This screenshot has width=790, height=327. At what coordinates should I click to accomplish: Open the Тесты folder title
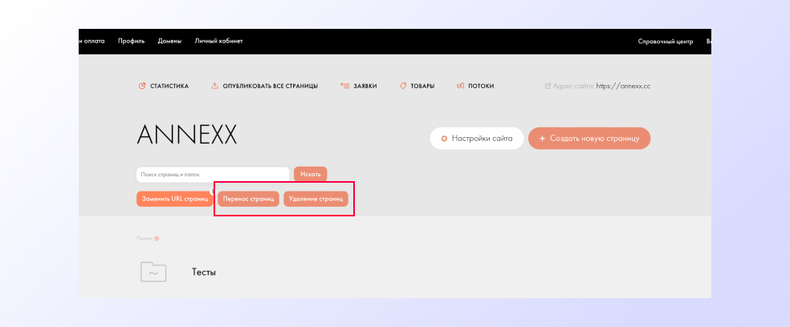[204, 272]
